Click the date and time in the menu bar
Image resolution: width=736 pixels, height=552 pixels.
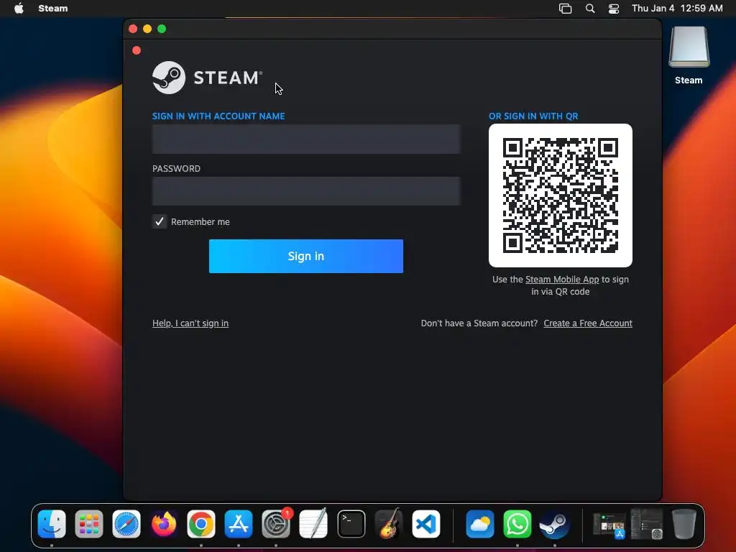click(x=677, y=8)
